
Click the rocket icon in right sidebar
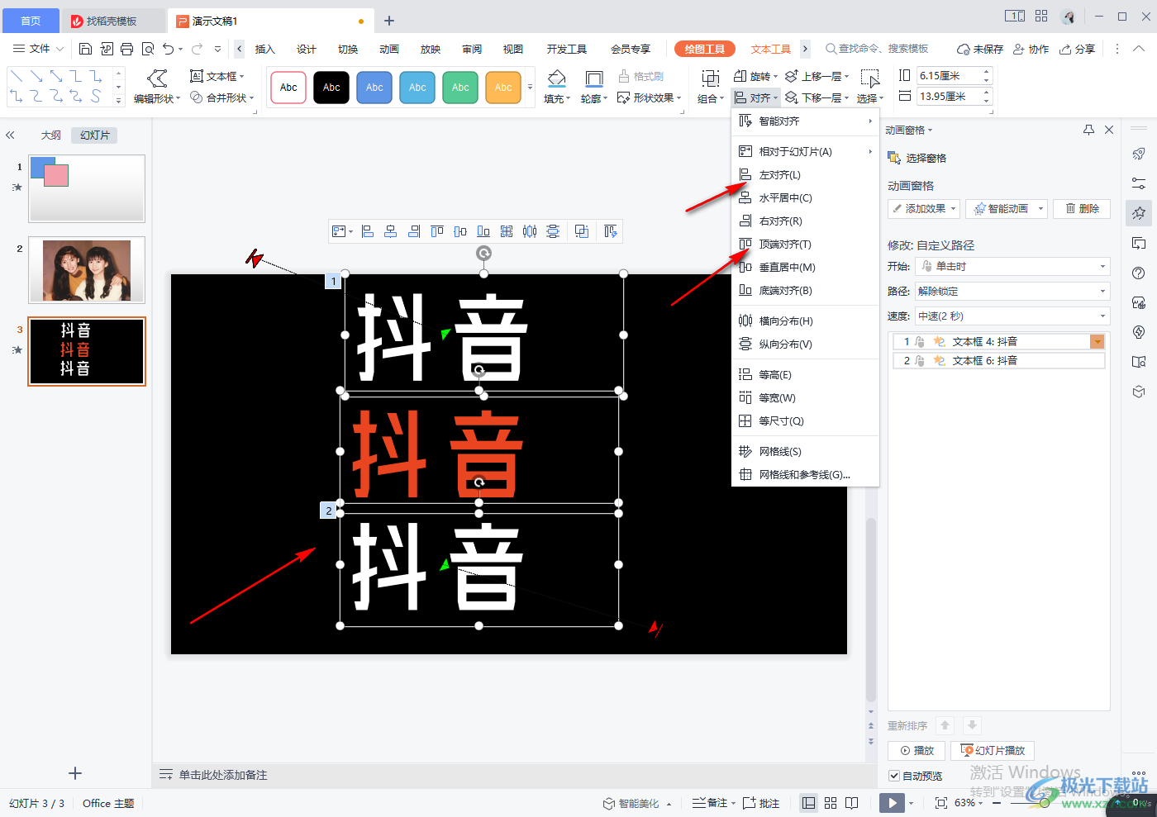click(x=1139, y=154)
